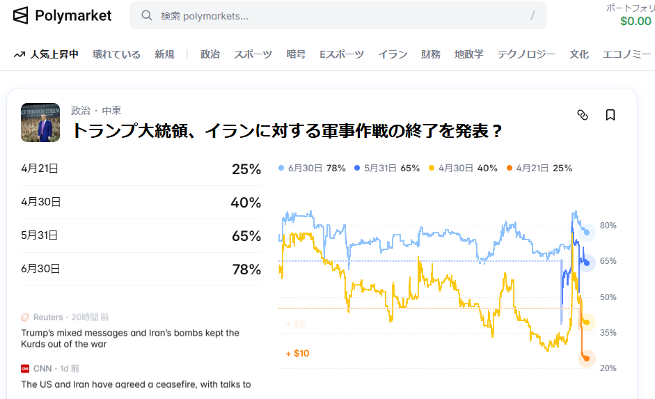655x399 pixels.
Task: Open the 新規 markets tab
Action: [x=164, y=54]
